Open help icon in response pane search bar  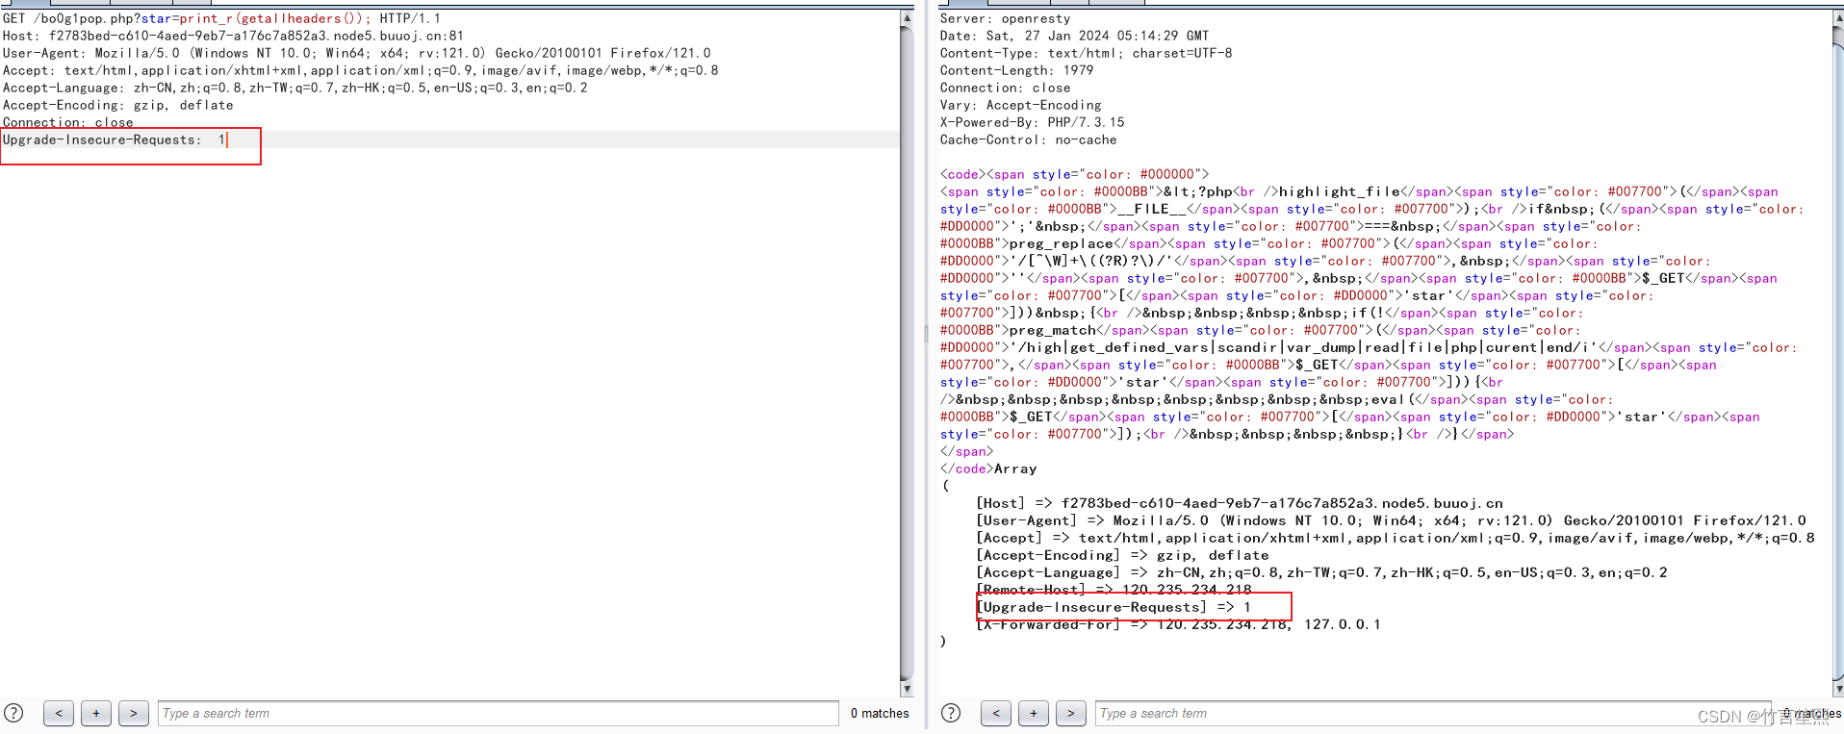(951, 713)
